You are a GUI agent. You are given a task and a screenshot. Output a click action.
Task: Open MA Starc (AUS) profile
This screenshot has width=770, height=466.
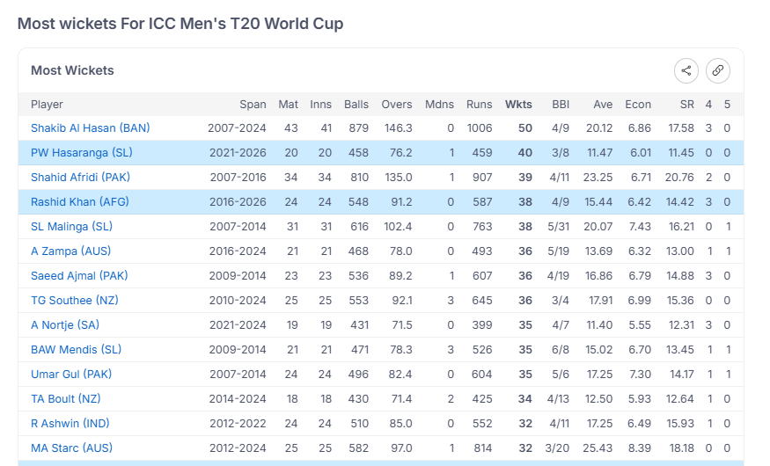71,448
